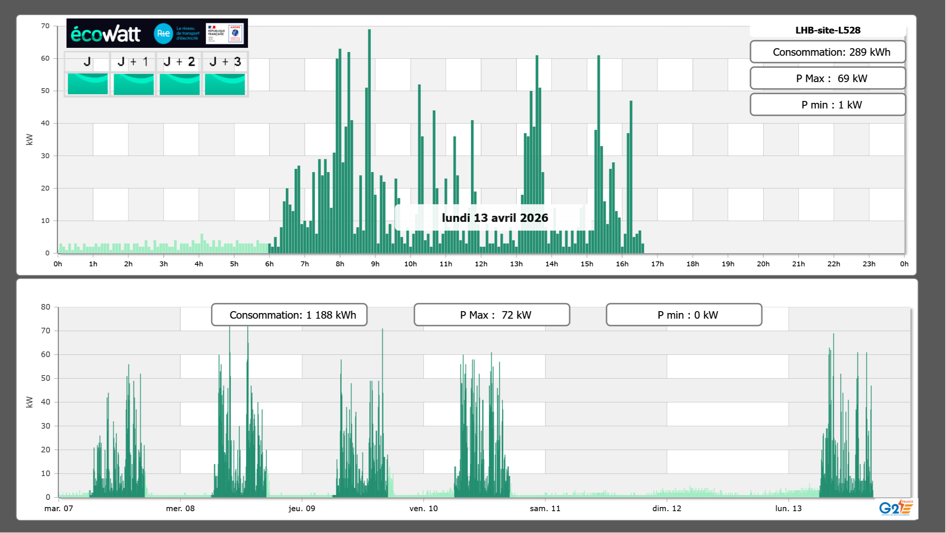Click the Consommation: 1 188 kWh box
The height and width of the screenshot is (533, 946).
click(x=289, y=315)
